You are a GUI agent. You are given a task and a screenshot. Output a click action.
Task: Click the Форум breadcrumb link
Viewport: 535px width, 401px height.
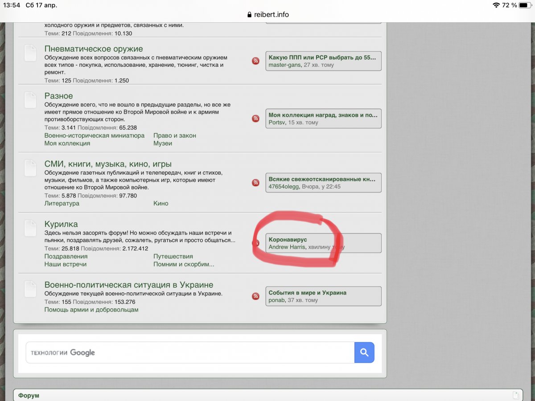pos(29,396)
